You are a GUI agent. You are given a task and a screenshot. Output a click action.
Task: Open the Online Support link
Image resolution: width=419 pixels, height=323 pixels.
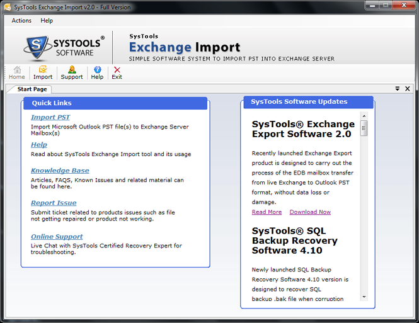(x=57, y=237)
